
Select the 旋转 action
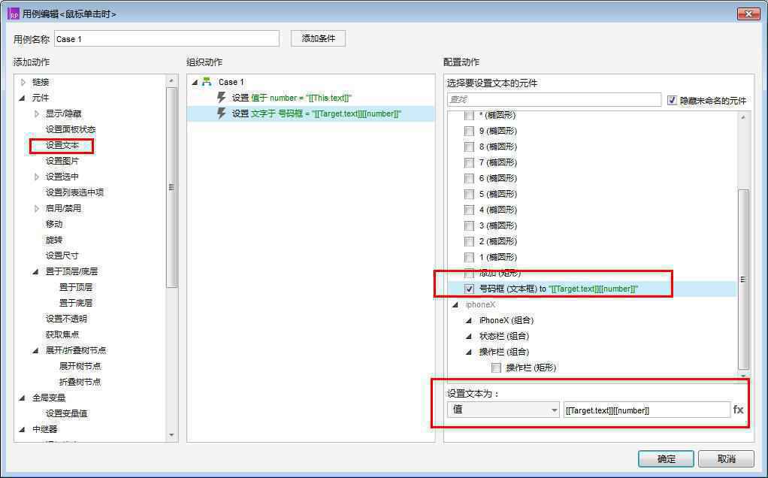[54, 240]
